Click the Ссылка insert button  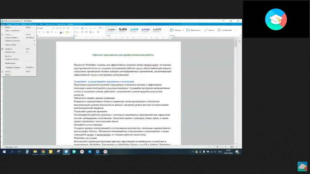click(x=209, y=30)
